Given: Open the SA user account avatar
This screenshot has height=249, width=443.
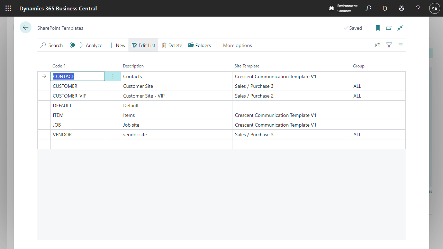Looking at the screenshot, I should [435, 8].
